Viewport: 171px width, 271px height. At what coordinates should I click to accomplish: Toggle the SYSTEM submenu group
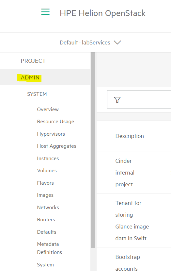37,94
